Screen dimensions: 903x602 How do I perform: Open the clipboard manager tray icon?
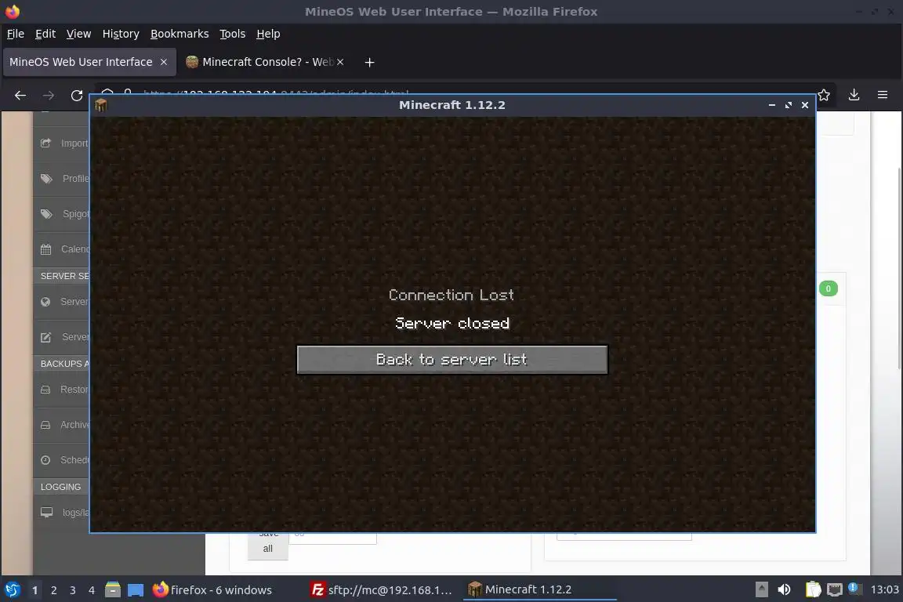tap(813, 589)
